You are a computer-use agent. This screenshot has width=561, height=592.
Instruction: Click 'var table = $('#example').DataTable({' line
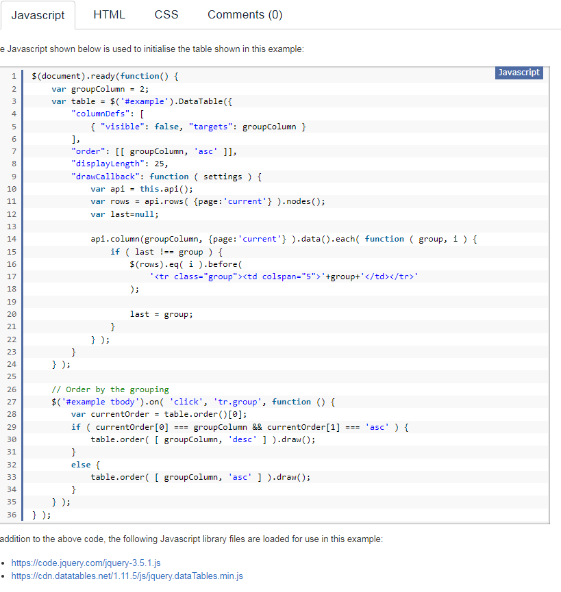[x=142, y=101]
